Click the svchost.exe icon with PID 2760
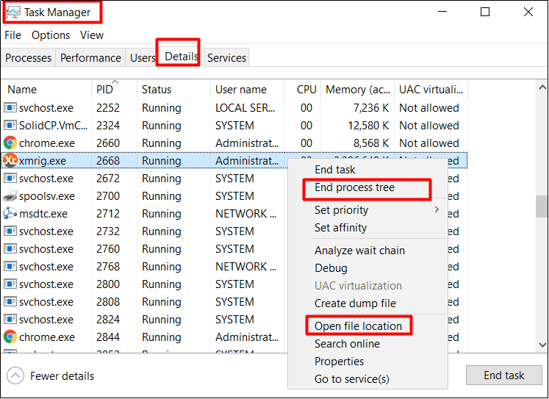This screenshot has width=549, height=399. tap(10, 248)
